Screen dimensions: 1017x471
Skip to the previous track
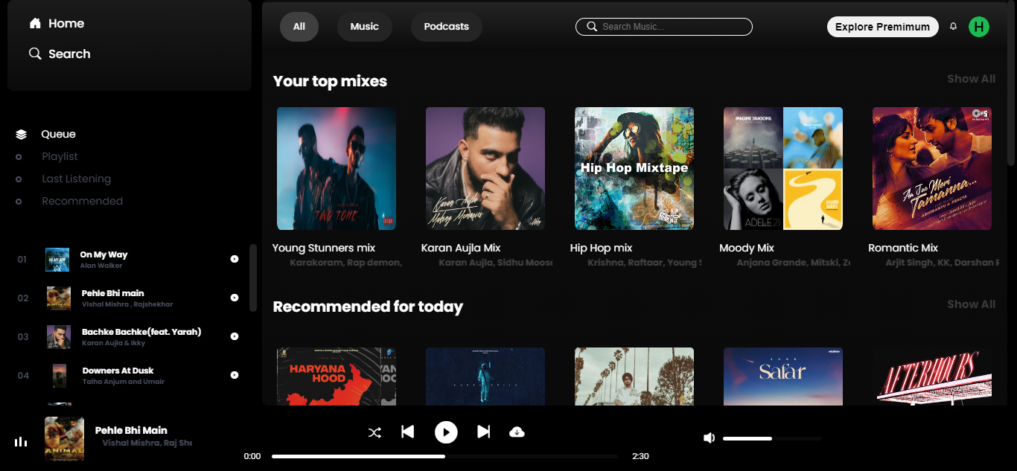[x=407, y=432]
